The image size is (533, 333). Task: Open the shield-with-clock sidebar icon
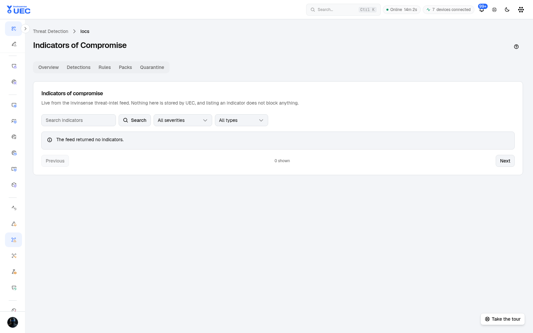[x=14, y=288]
